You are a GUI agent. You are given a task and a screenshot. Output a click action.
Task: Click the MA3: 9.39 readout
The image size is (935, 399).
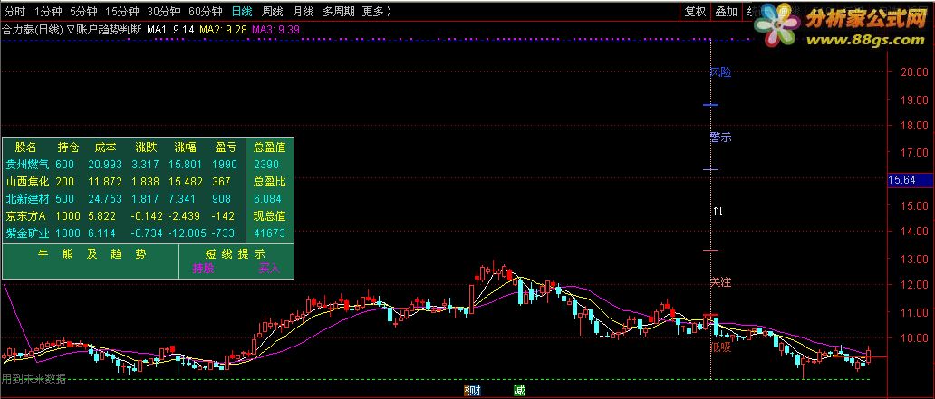pos(275,29)
